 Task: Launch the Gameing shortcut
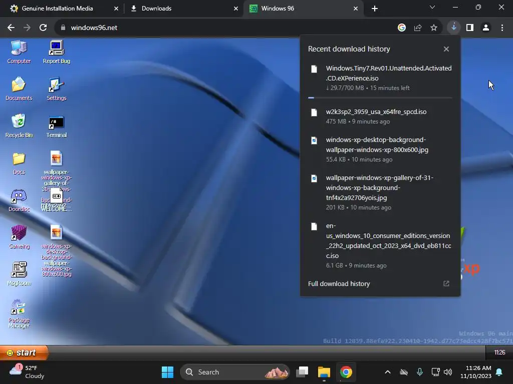(x=19, y=237)
